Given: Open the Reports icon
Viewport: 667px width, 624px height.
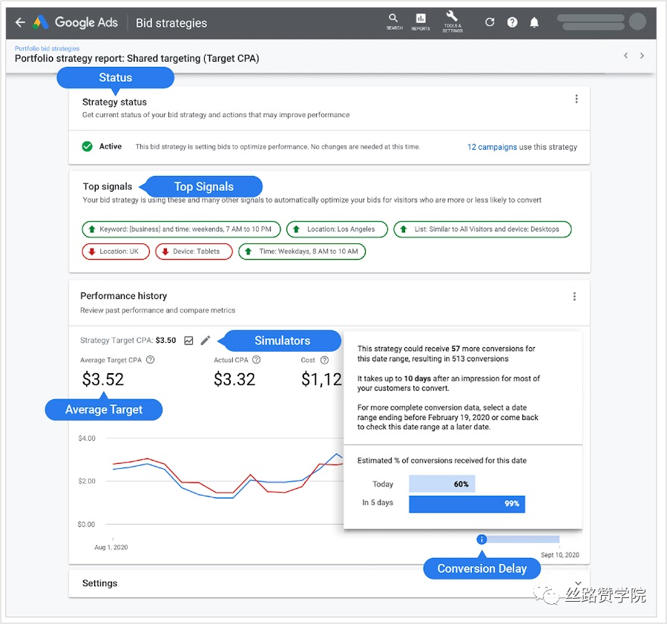Looking at the screenshot, I should tap(421, 21).
